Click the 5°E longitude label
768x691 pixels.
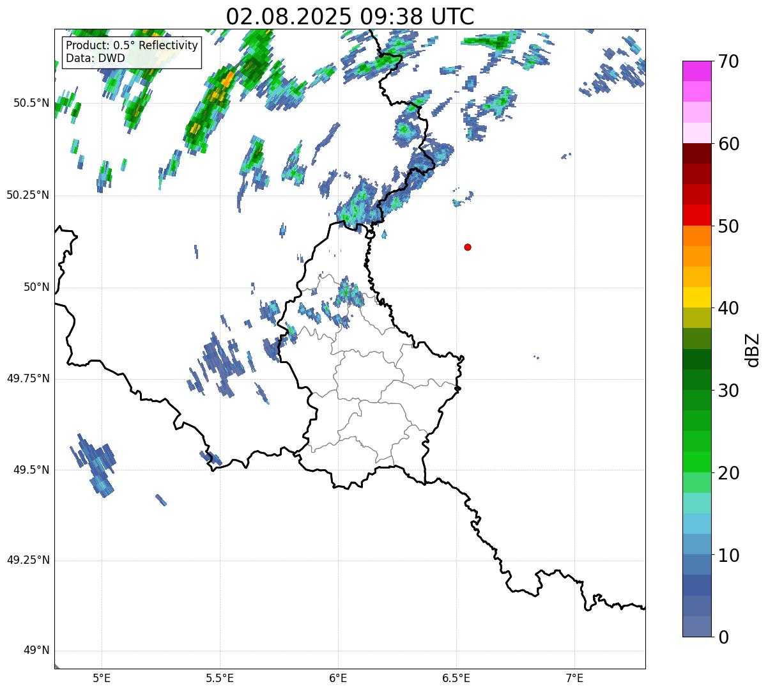coord(102,678)
